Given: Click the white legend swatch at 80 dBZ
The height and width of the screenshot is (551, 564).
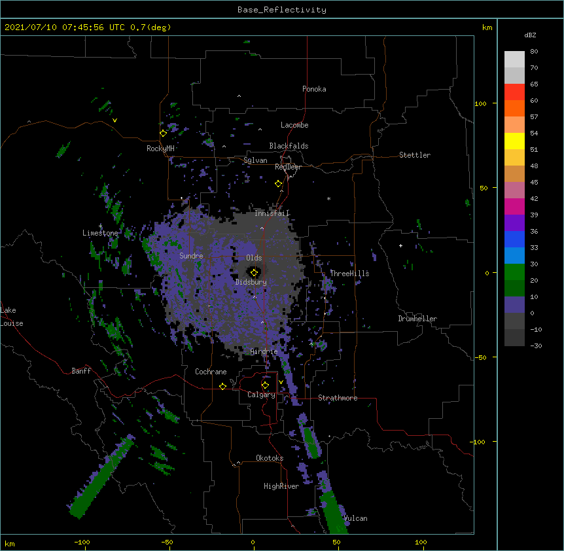Looking at the screenshot, I should pos(514,60).
